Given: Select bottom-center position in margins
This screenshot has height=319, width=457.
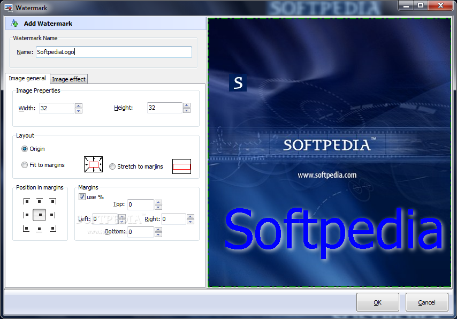Looking at the screenshot, I should click(x=40, y=229).
